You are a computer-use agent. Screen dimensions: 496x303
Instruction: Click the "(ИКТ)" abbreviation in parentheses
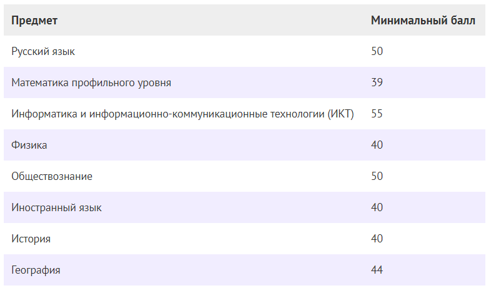341,114
